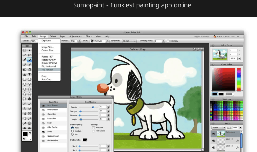Check the Knockout setting
Screen dimensions: 257x152
click(x=94, y=128)
